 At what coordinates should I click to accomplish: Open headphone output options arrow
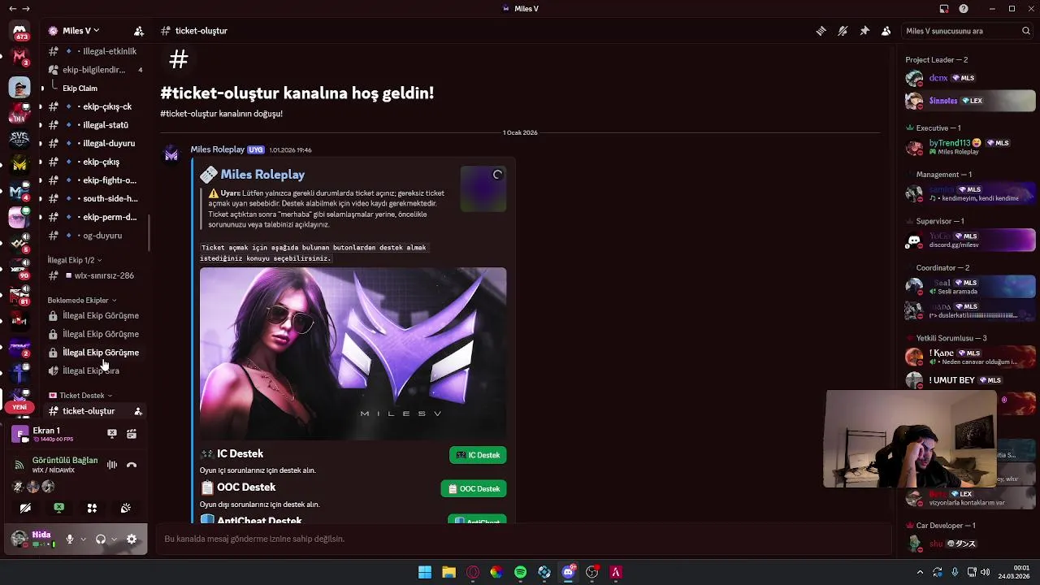tap(114, 539)
